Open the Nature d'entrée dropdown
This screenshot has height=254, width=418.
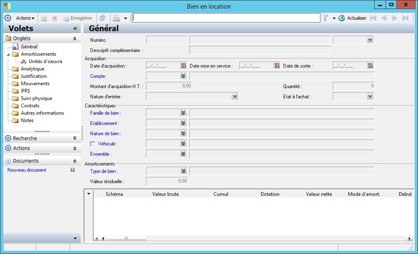pyautogui.click(x=235, y=97)
